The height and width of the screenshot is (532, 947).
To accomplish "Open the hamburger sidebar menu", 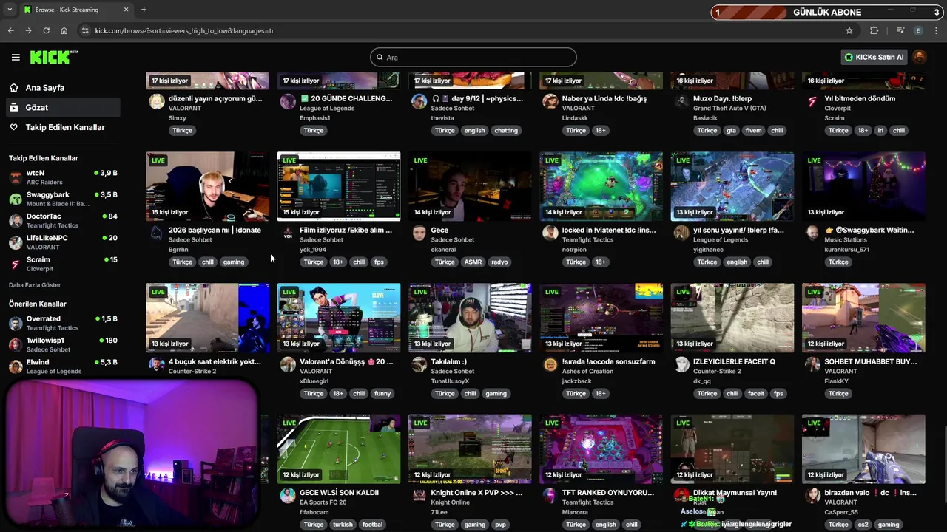I will tap(16, 57).
